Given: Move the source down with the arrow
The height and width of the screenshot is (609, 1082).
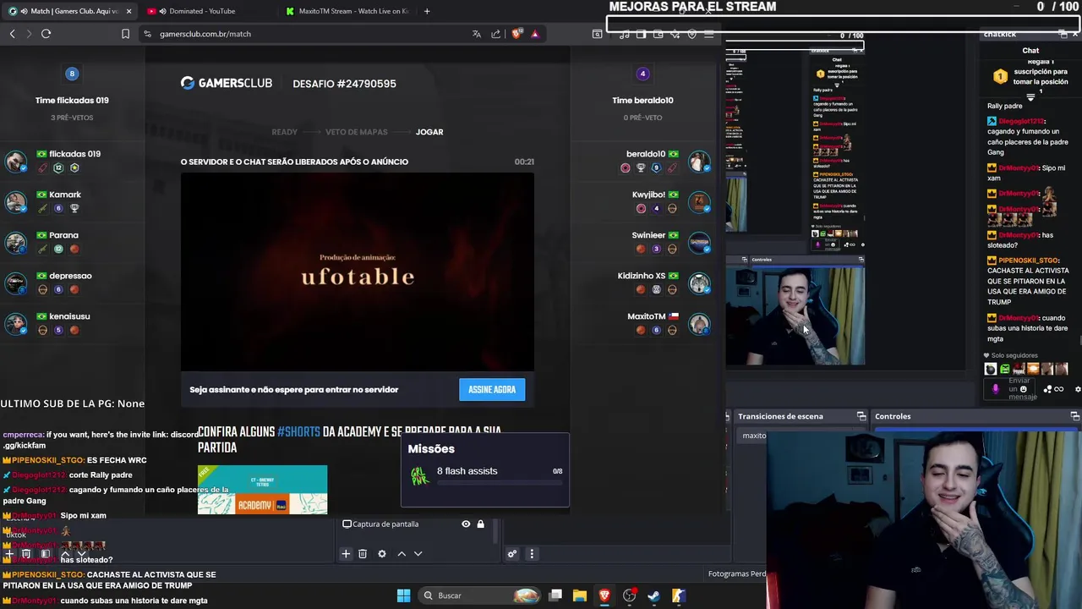Looking at the screenshot, I should tap(418, 554).
